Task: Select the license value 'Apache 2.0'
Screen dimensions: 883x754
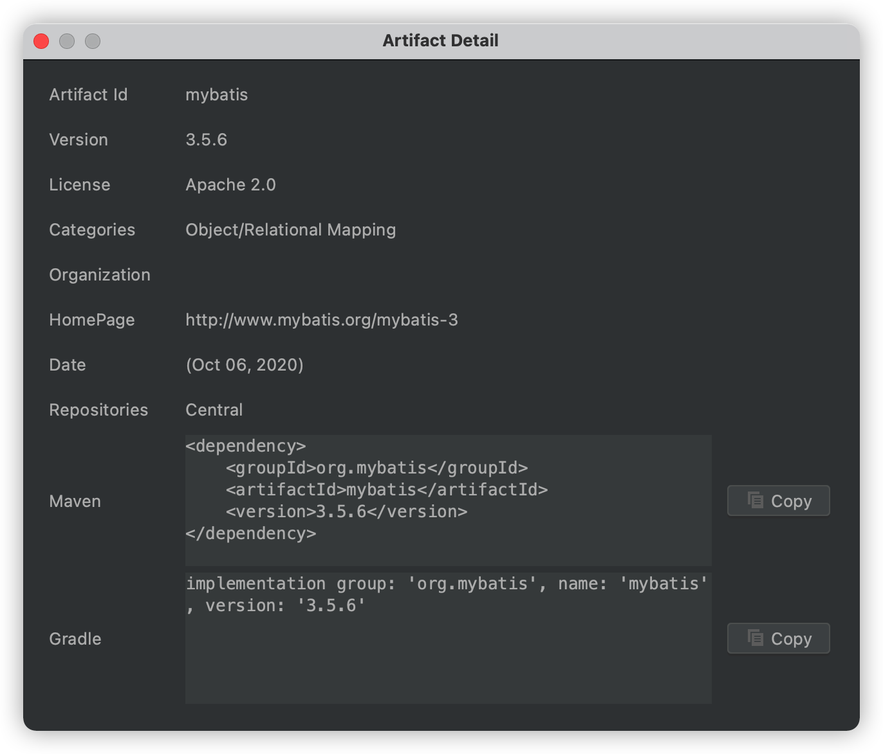Action: point(230,185)
